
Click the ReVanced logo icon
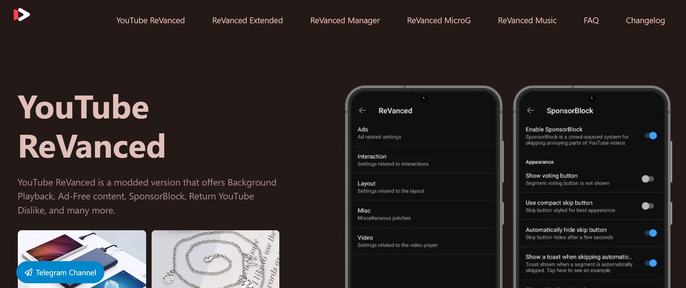tap(22, 15)
